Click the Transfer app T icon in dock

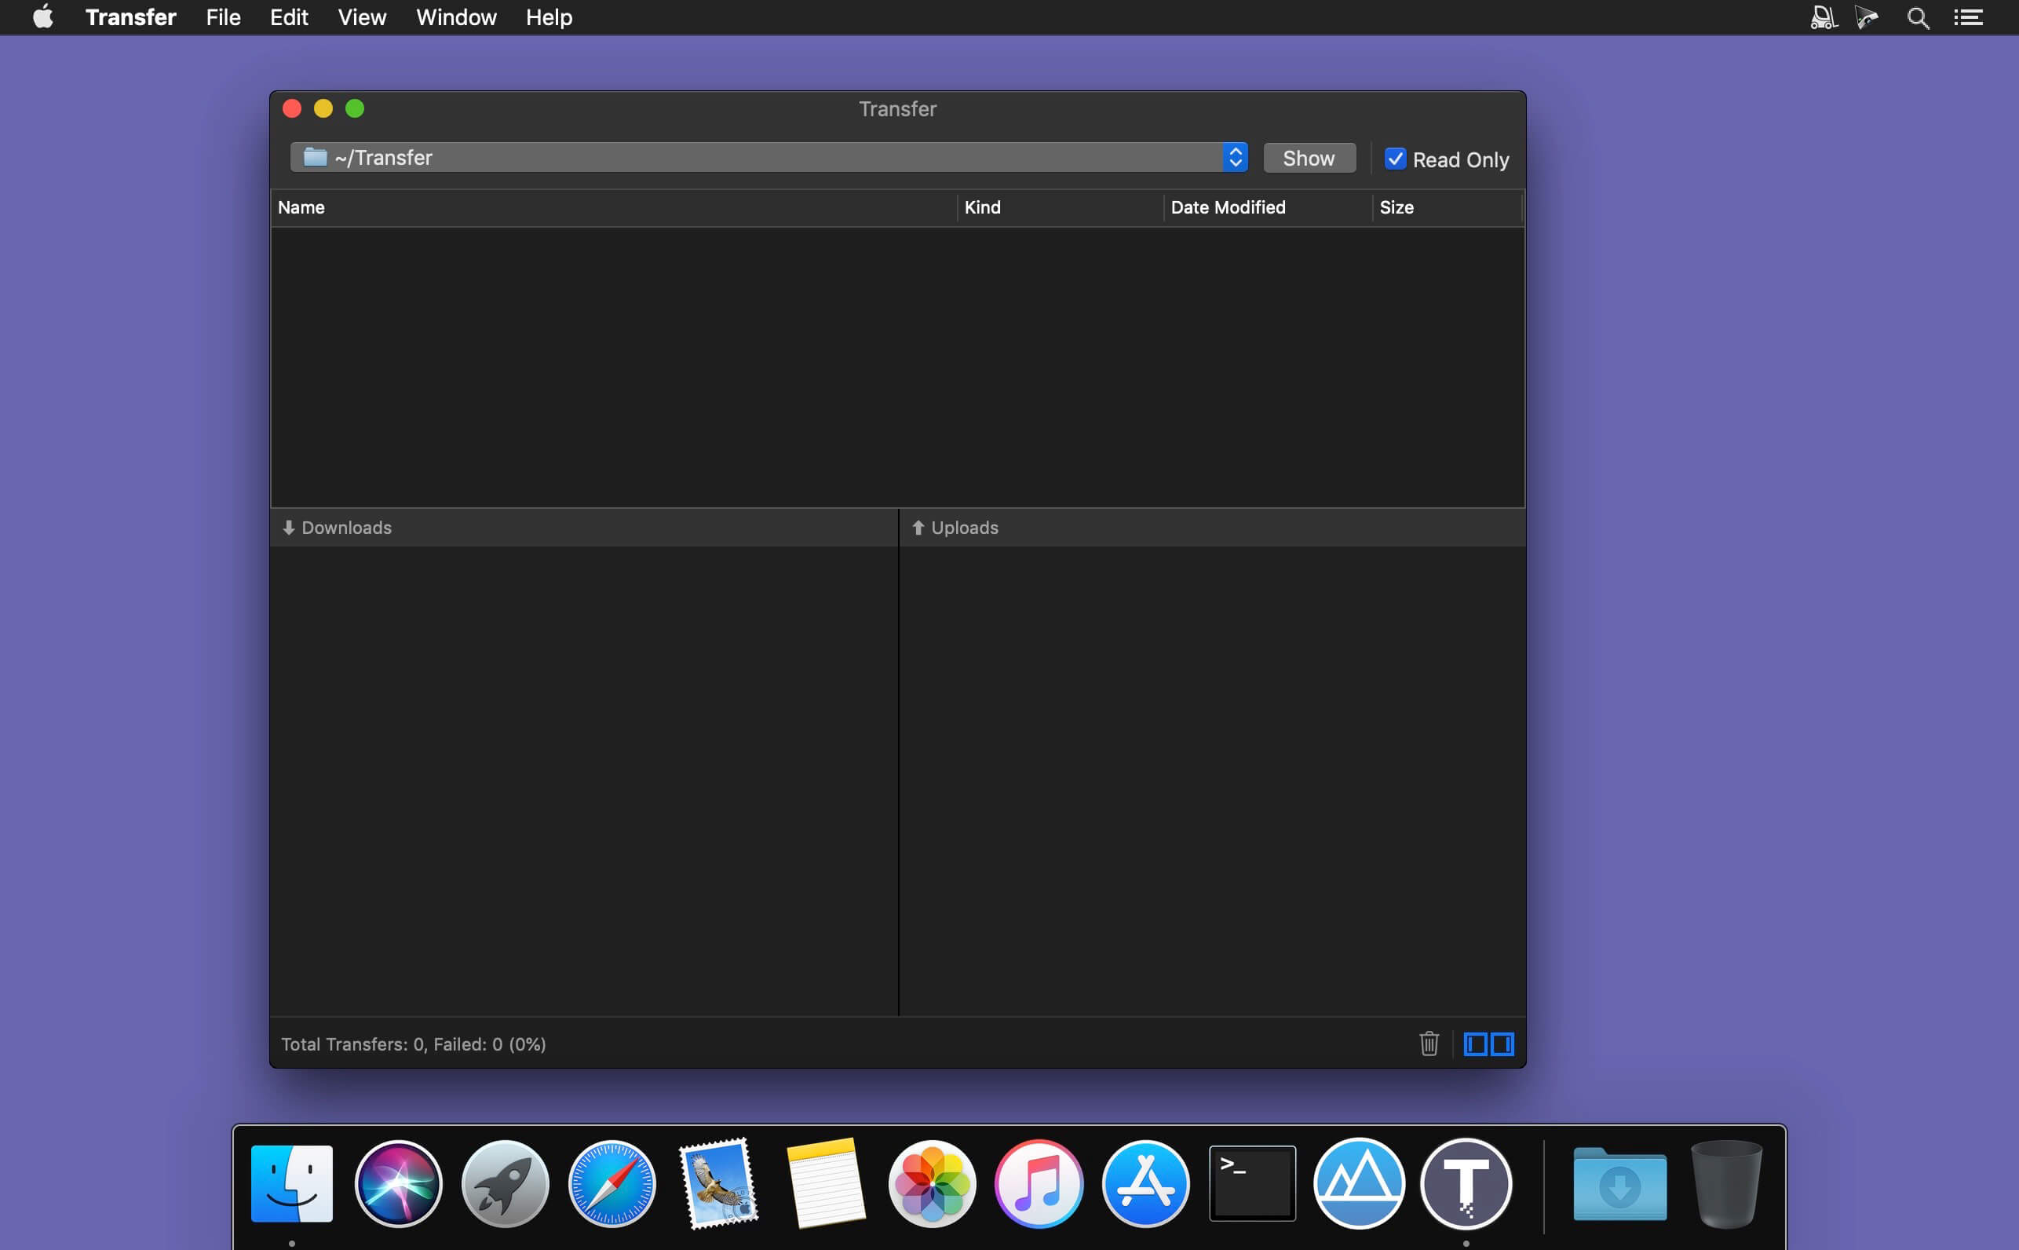pos(1466,1183)
